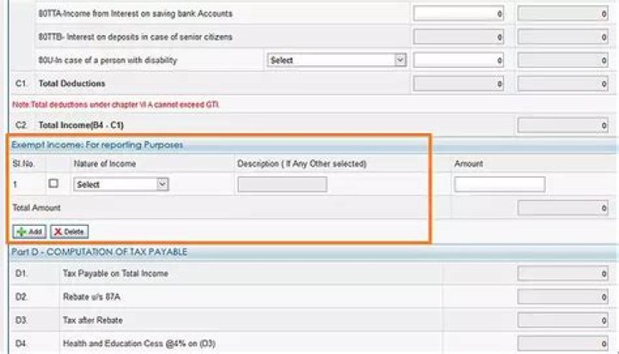Click the red note about chapter VI A deductions
This screenshot has width=619, height=354.
[116, 105]
